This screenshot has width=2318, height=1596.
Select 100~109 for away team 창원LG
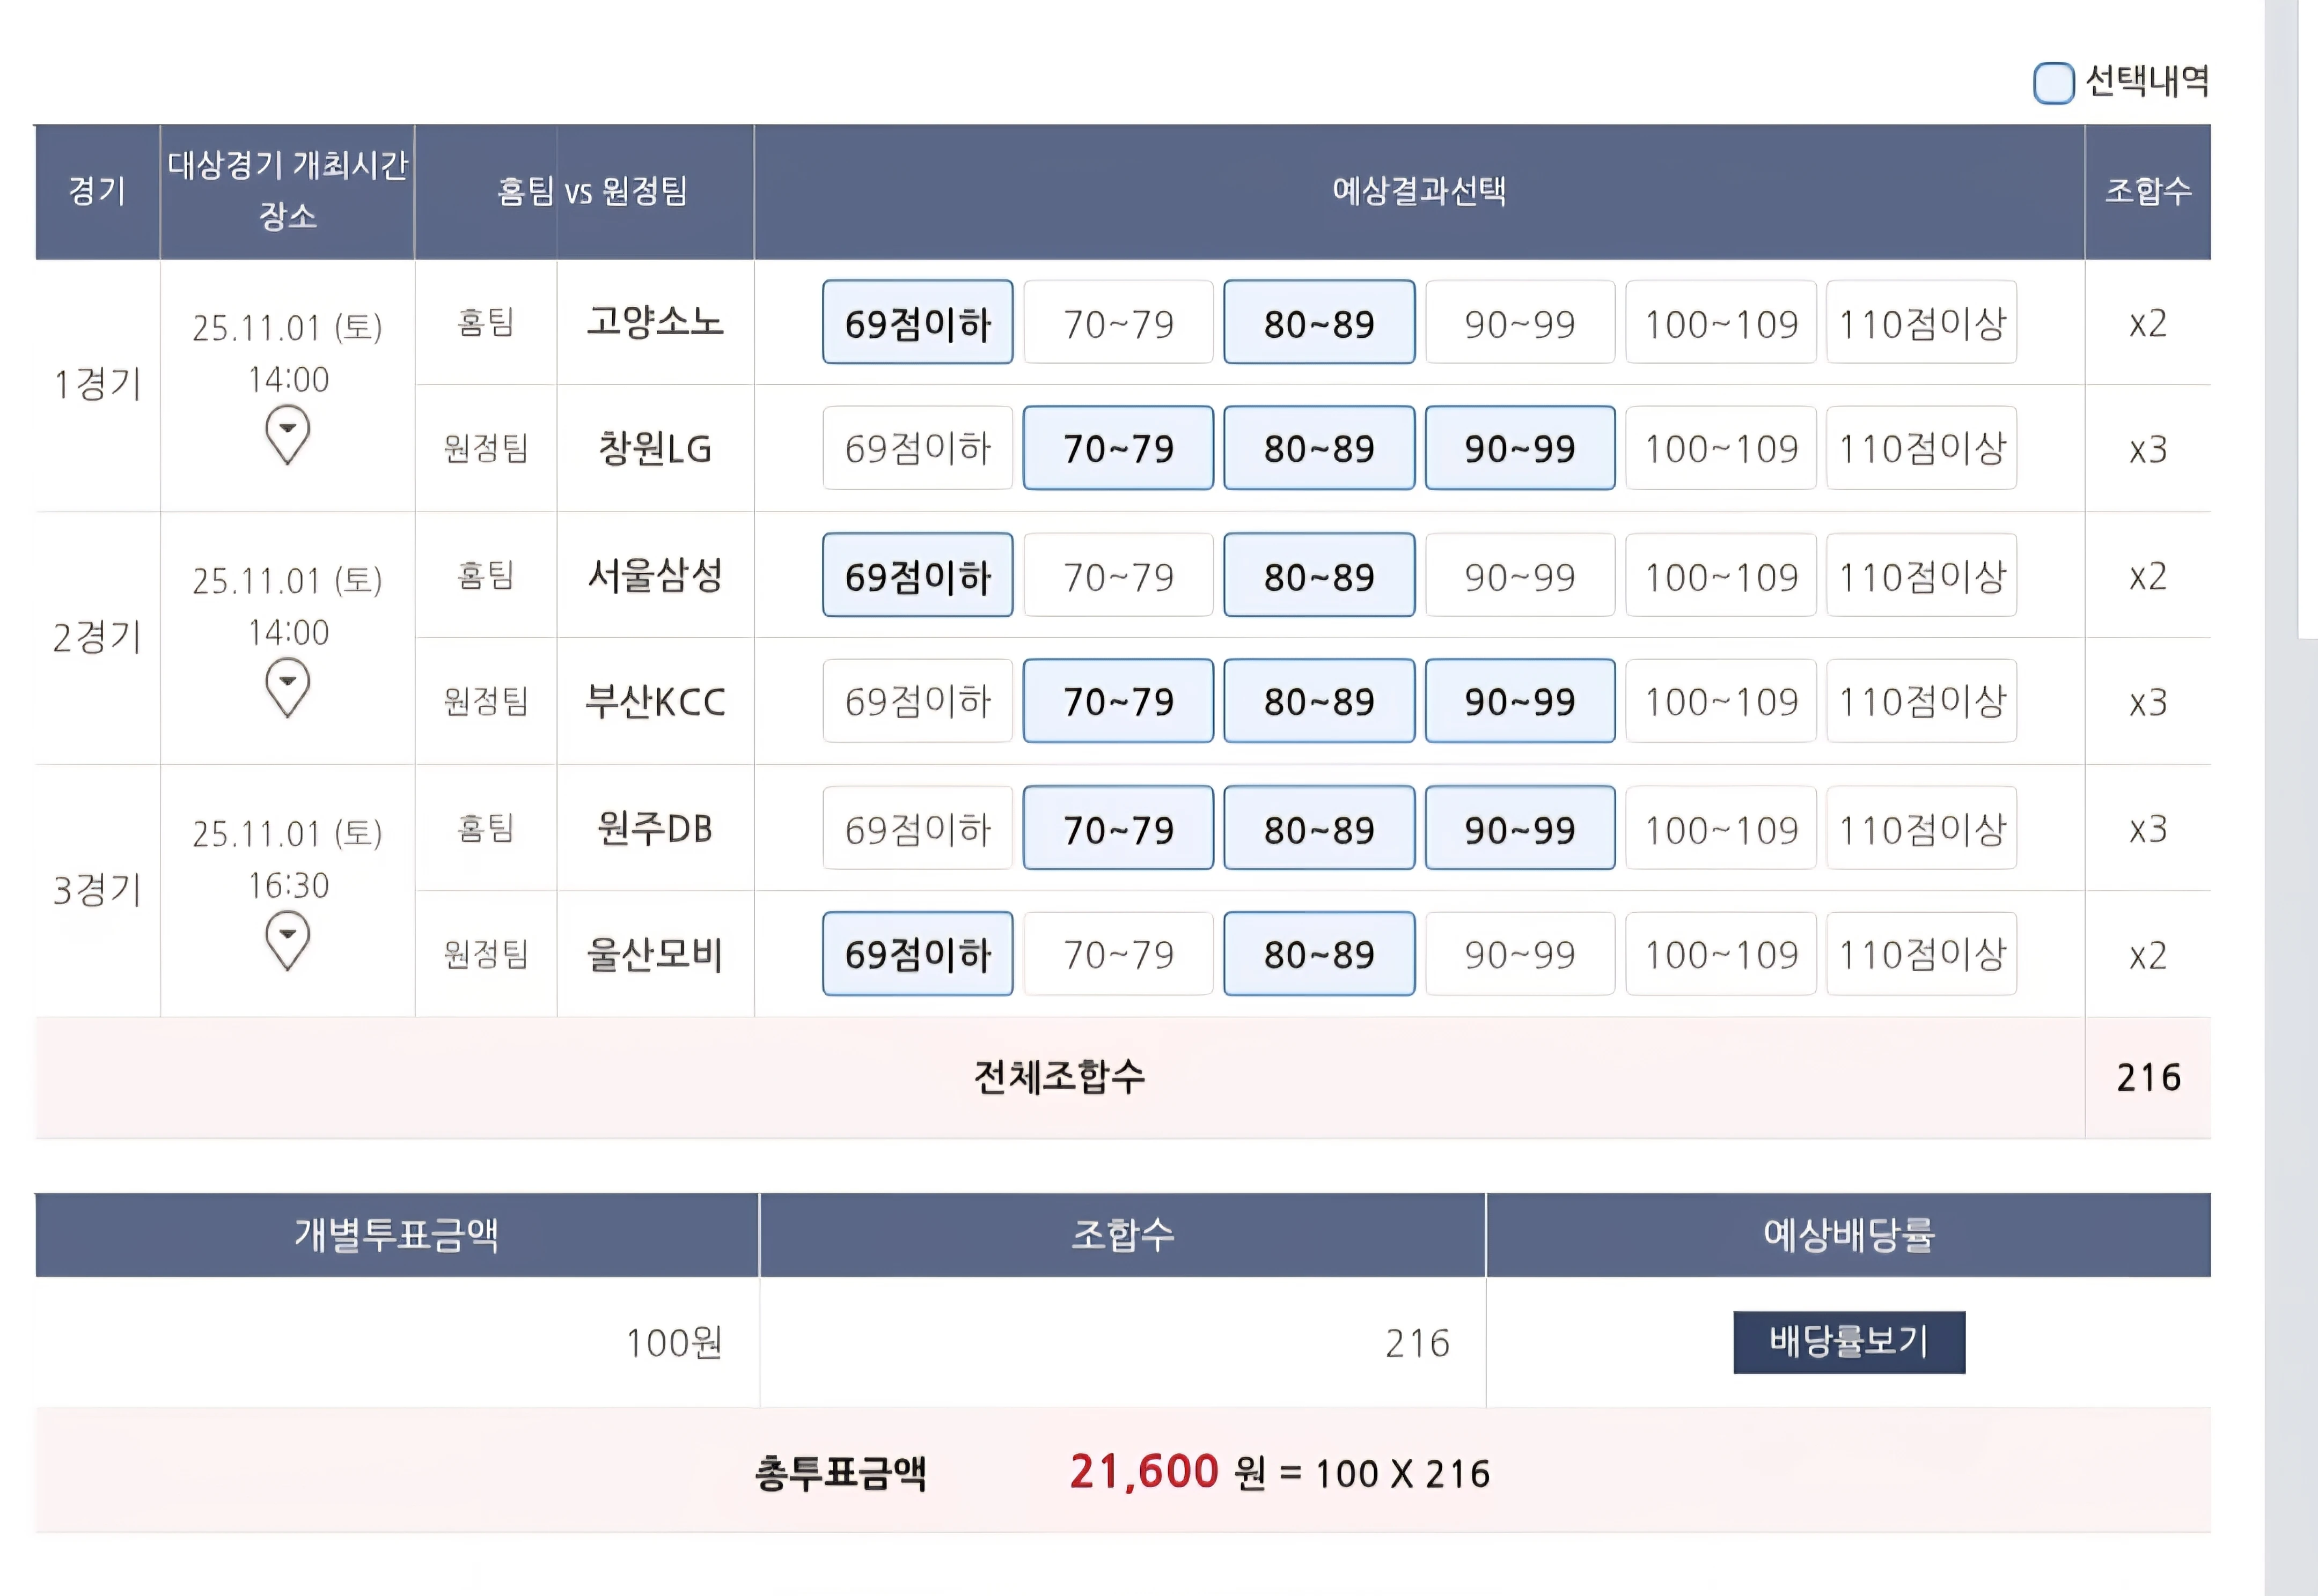[x=1720, y=449]
